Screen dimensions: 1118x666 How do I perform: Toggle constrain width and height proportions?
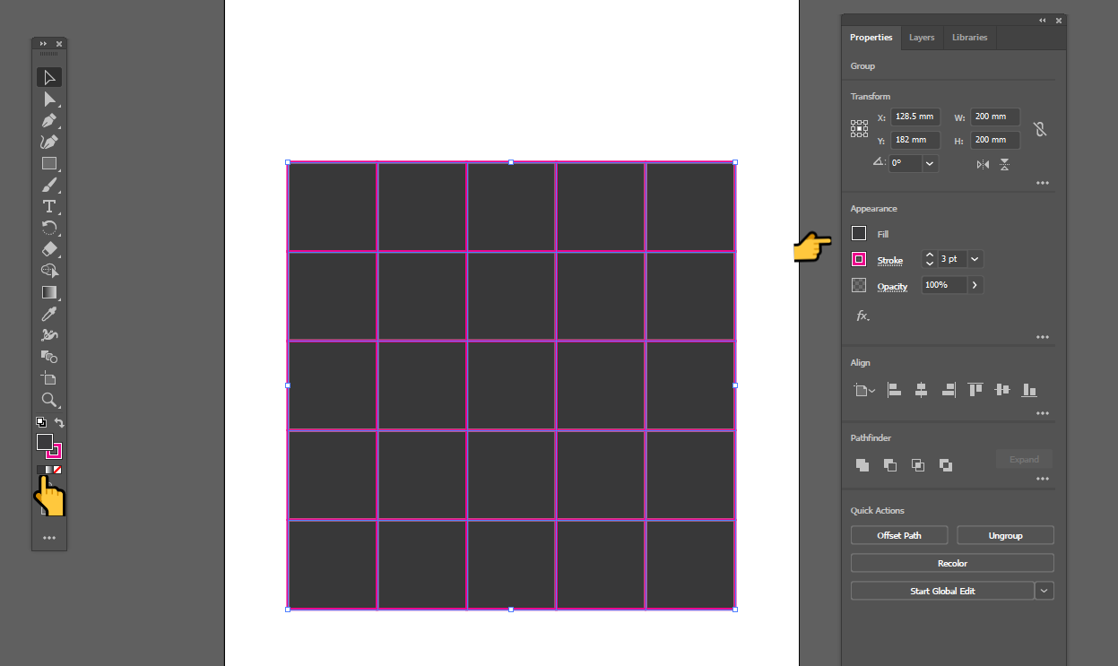click(1040, 129)
